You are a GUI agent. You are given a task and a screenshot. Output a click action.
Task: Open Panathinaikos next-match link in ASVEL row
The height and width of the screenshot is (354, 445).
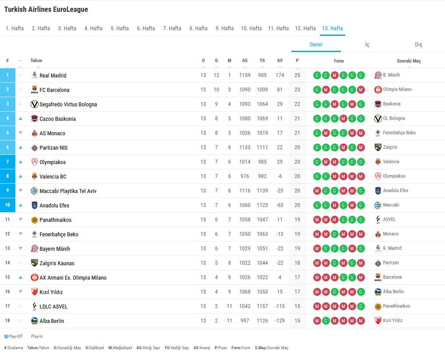pyautogui.click(x=396, y=306)
